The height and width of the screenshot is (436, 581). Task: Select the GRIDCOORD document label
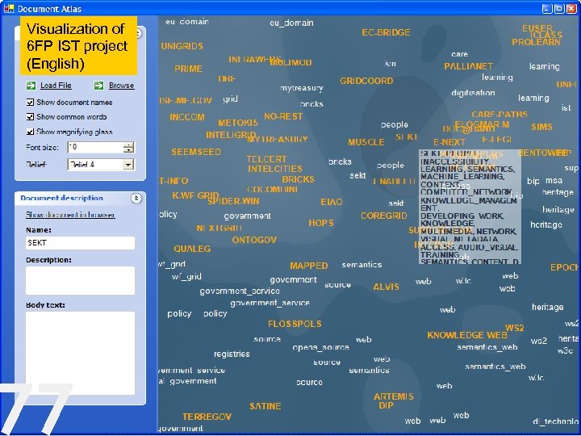(x=366, y=81)
